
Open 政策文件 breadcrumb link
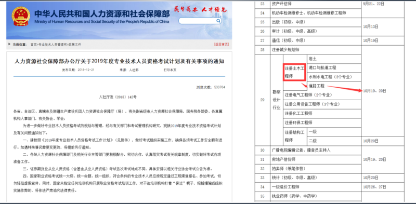pos(74,45)
